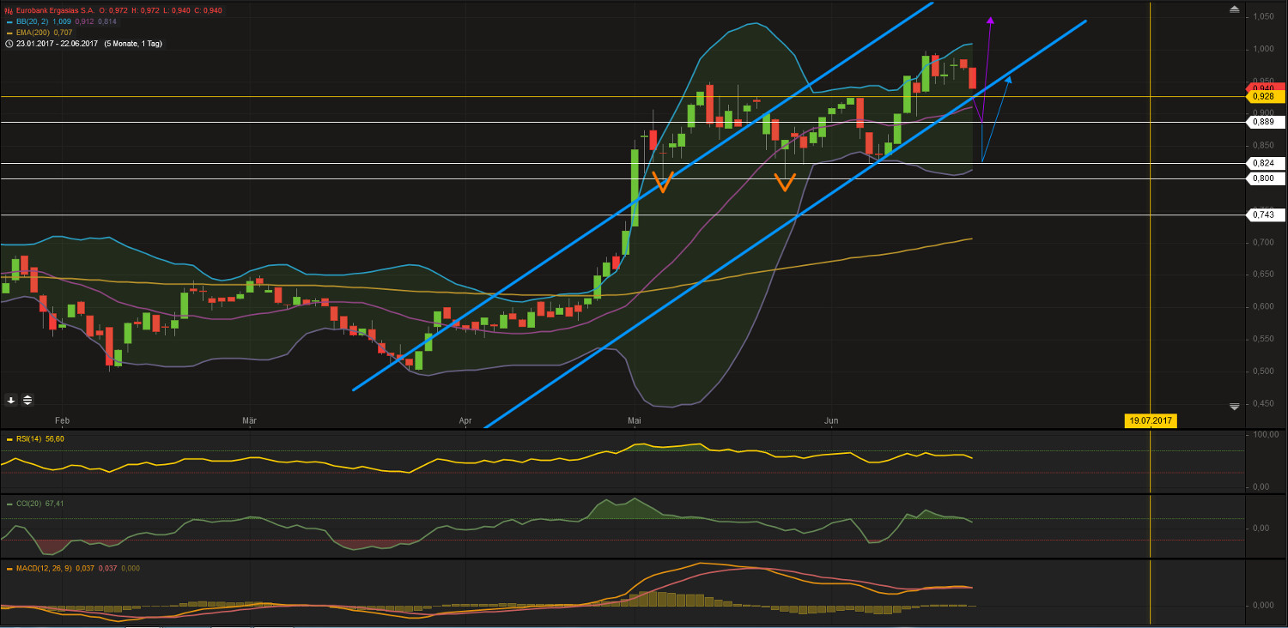Select the Eurobank Ergasias S.A. title label
Image resolution: width=1288 pixels, height=628 pixels.
55,10
